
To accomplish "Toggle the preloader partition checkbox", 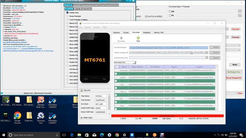I will coord(116,71).
